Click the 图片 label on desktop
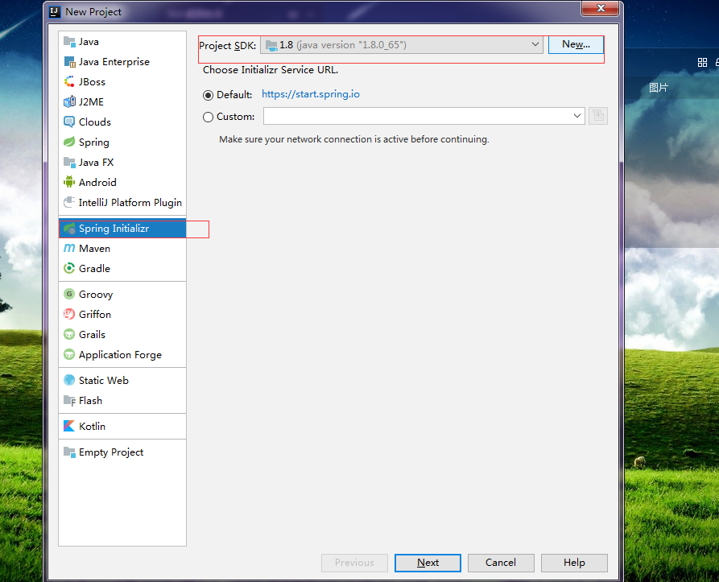 point(659,88)
